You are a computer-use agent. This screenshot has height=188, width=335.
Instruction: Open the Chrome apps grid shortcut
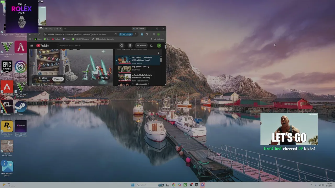coord(30,39)
